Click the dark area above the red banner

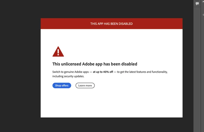111,9
